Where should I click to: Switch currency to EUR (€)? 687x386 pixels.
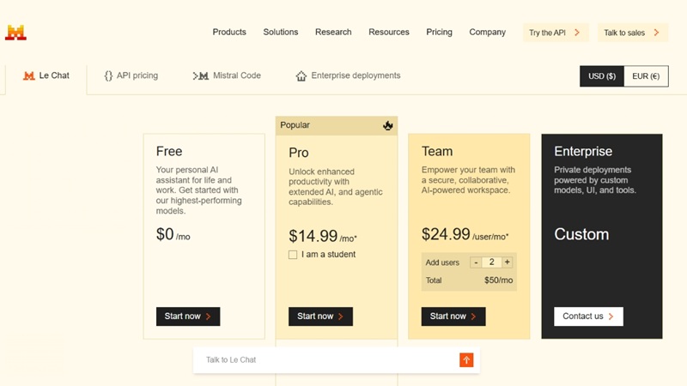[x=646, y=76]
